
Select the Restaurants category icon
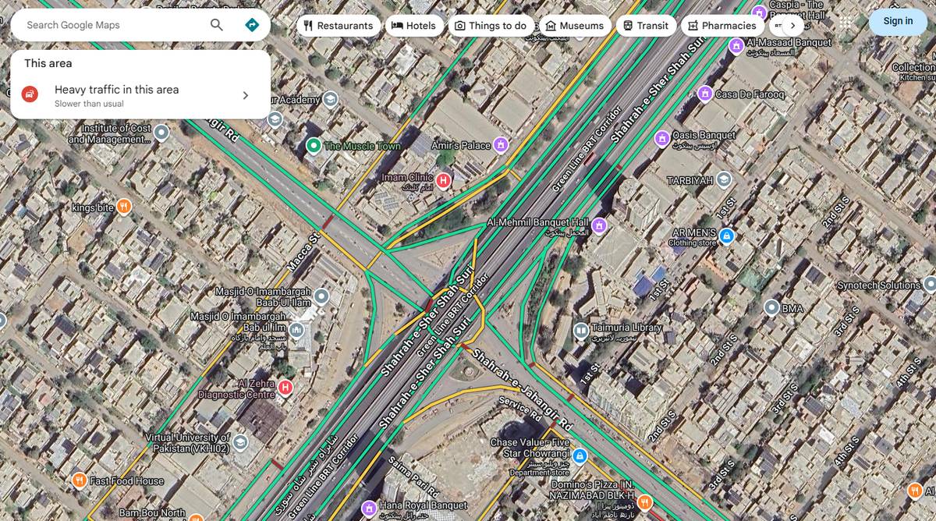(x=308, y=25)
